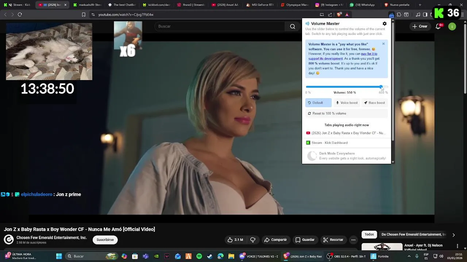
Task: Open Fortnite from the taskbar
Action: pos(379,256)
